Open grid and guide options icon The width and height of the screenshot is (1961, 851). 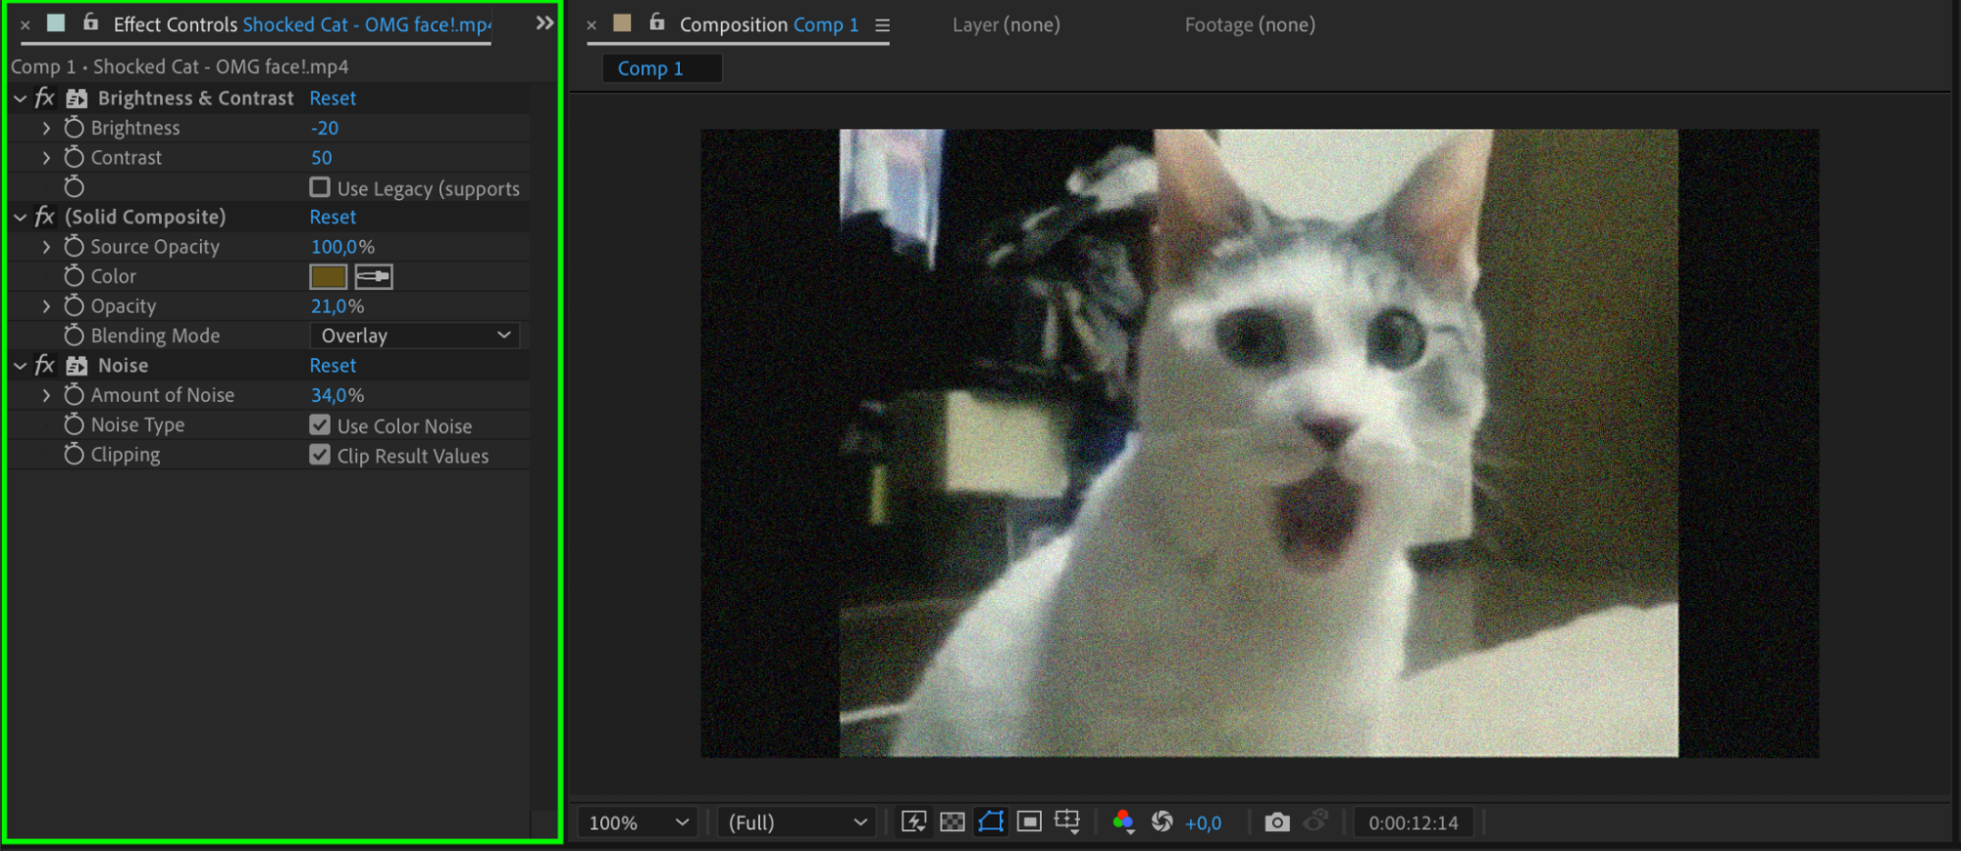(x=1067, y=822)
